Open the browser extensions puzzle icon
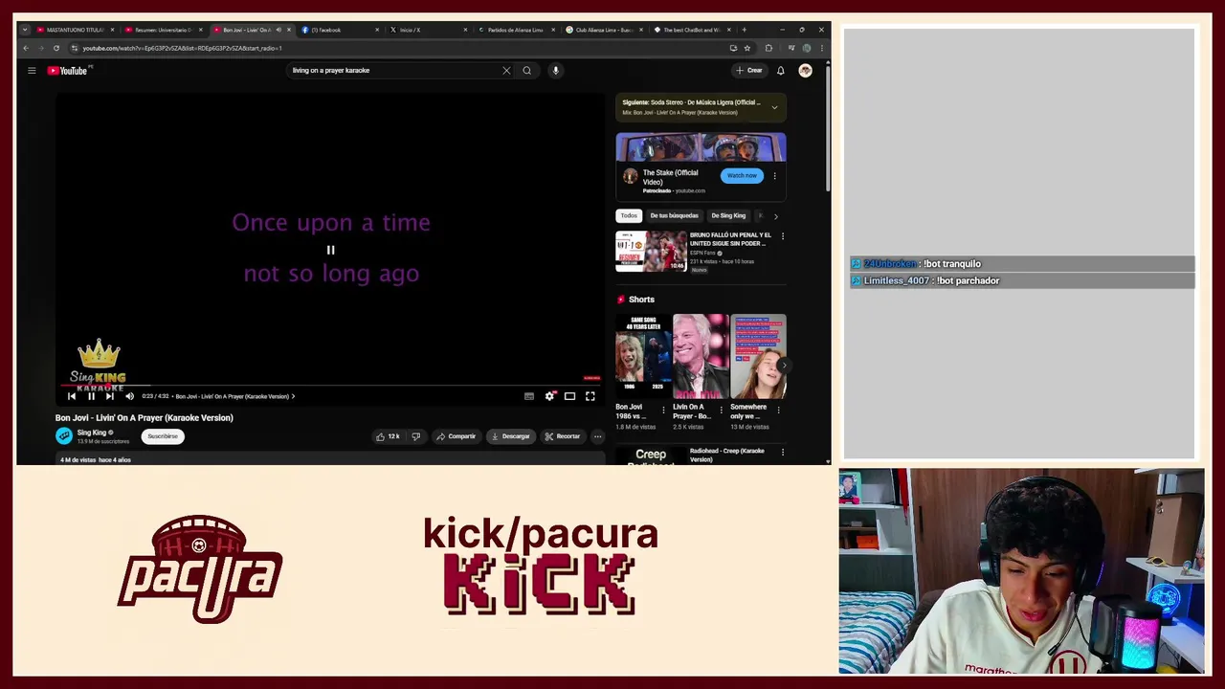 point(768,48)
